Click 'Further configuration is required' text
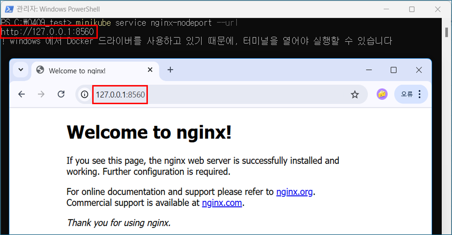This screenshot has height=235, width=452. (166, 172)
